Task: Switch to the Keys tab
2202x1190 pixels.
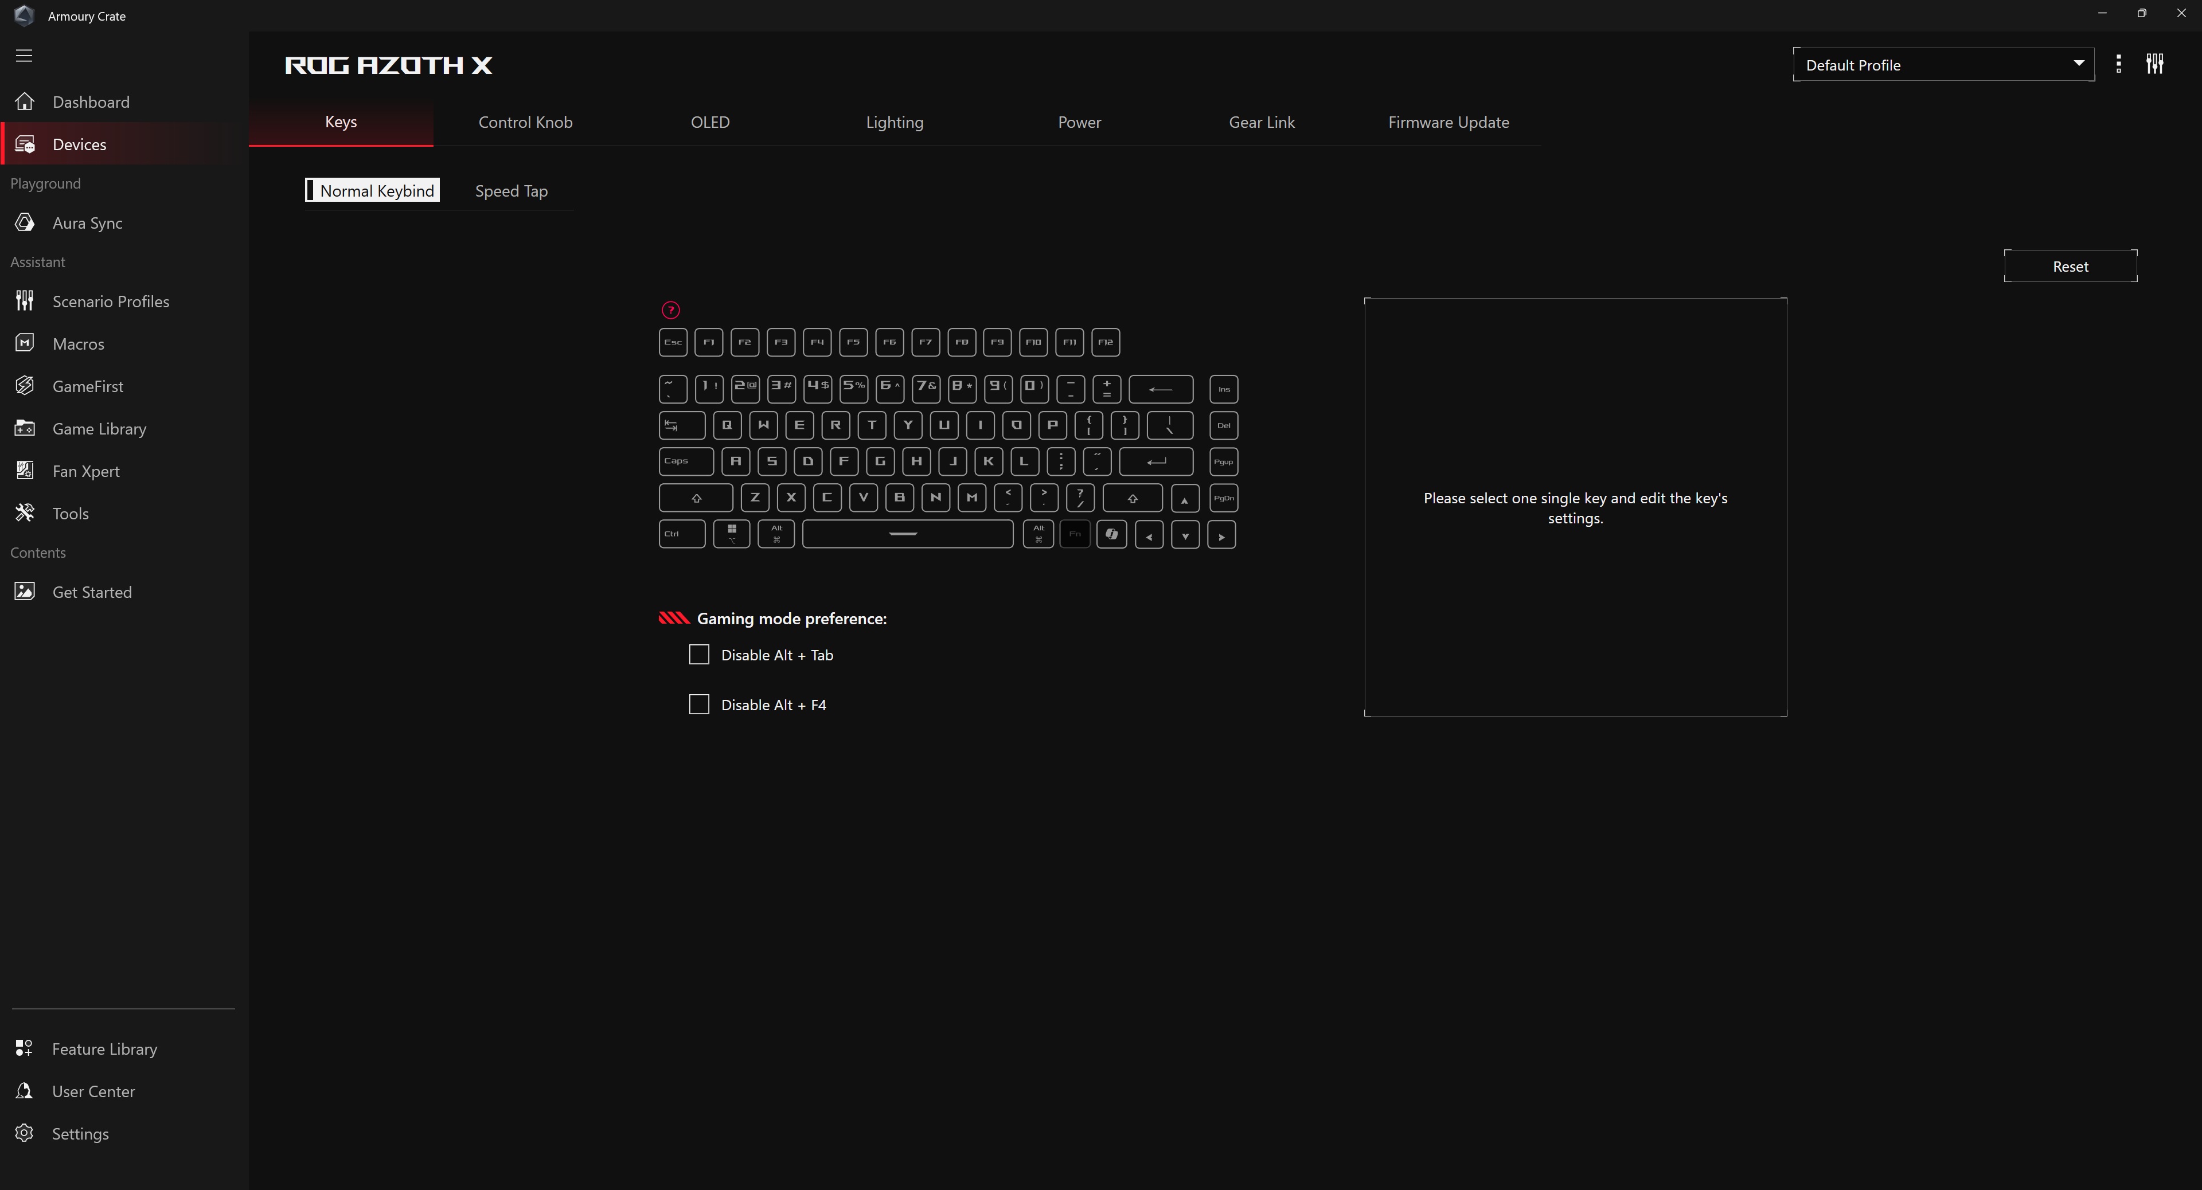Action: click(341, 122)
